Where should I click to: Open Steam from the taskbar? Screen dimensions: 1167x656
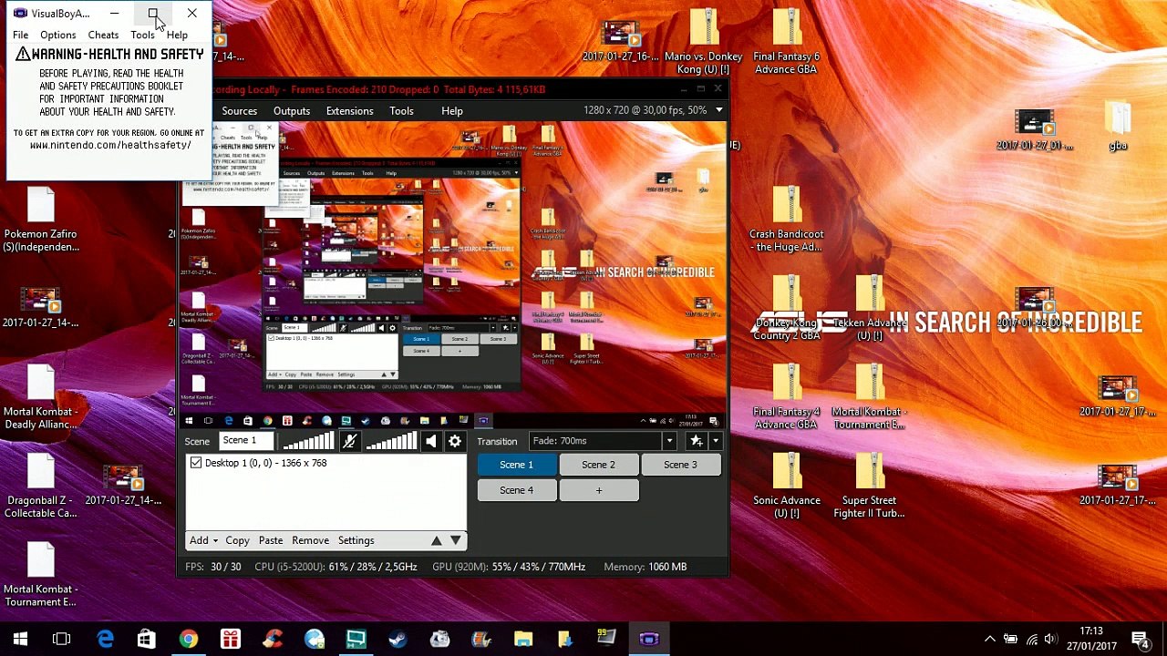[398, 639]
